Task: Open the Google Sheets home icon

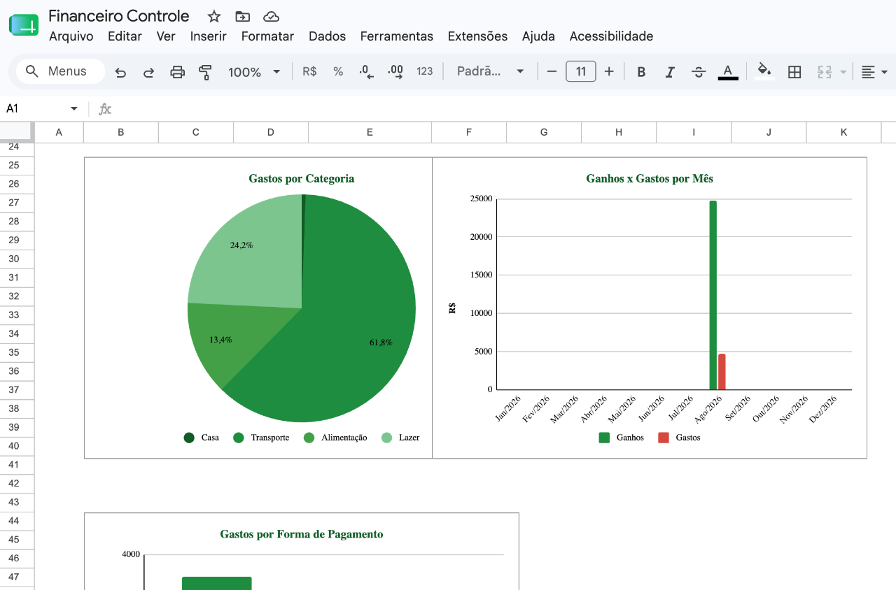Action: [x=24, y=25]
